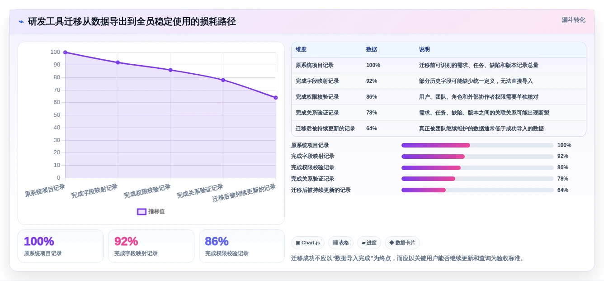Click the 数据 column header
This screenshot has width=604, height=281.
coord(372,49)
